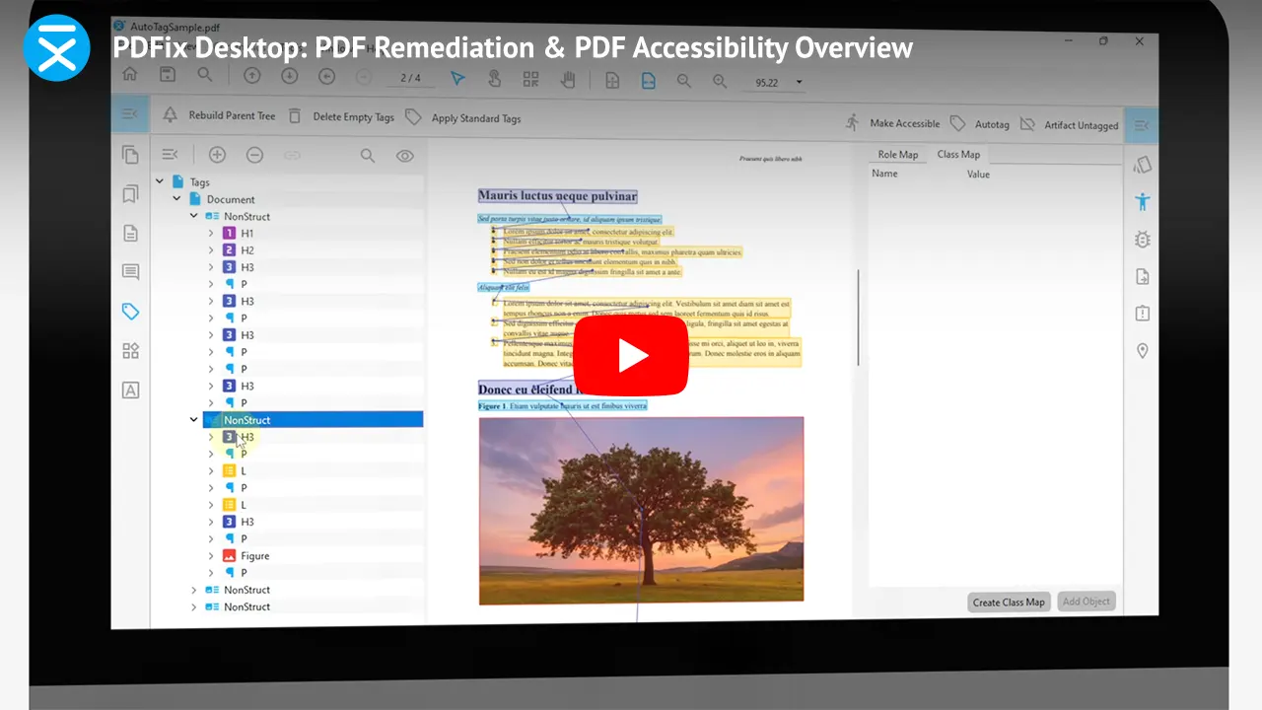This screenshot has height=710, width=1262.
Task: Click the Home icon in the toolbar
Action: coord(129,74)
